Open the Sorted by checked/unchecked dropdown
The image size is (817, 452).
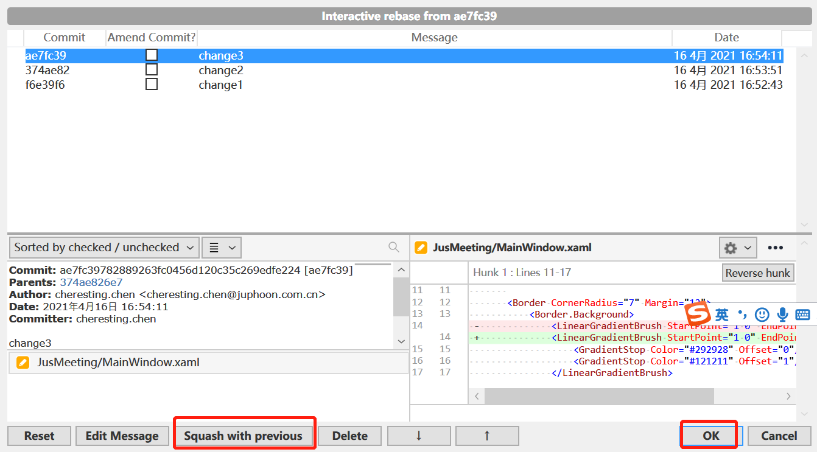pyautogui.click(x=103, y=247)
